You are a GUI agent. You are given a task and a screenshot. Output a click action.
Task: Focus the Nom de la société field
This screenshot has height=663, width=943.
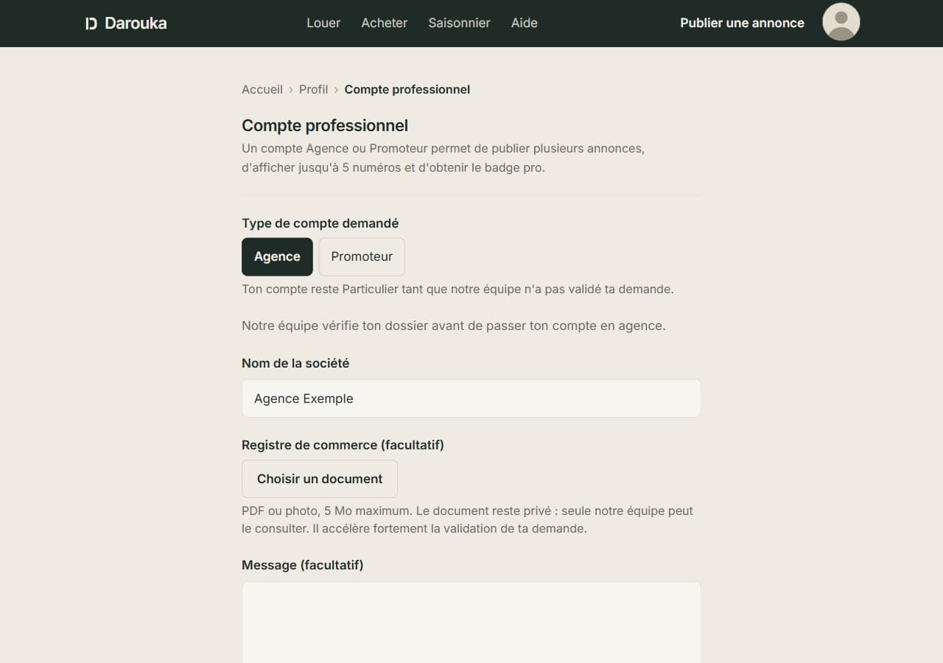pyautogui.click(x=471, y=399)
